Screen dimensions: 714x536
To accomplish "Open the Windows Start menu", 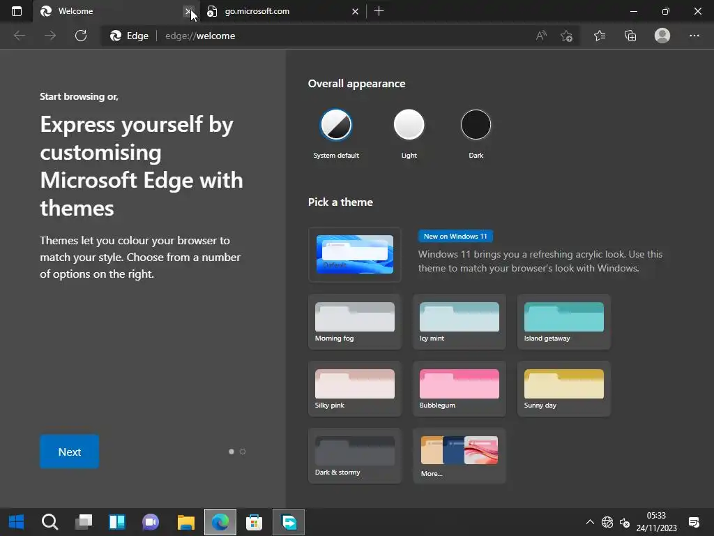I will [17, 522].
